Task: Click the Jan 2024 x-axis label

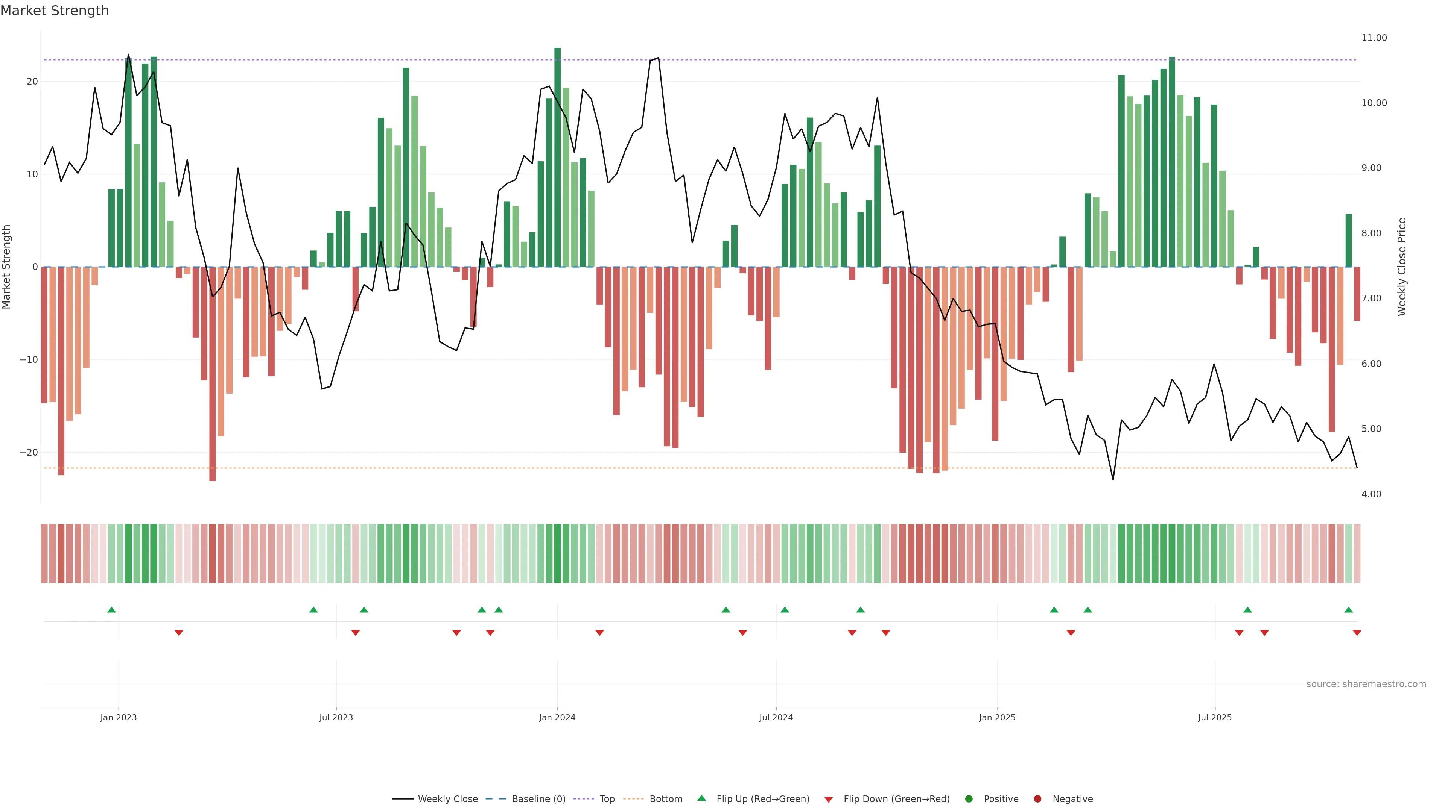Action: point(557,717)
